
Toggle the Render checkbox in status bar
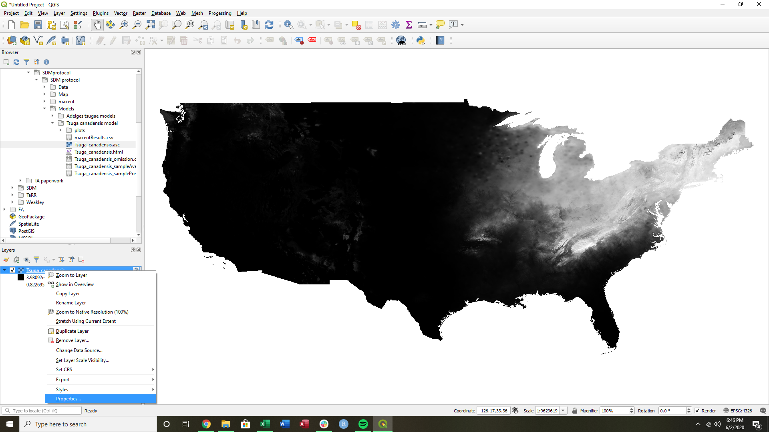pos(697,410)
